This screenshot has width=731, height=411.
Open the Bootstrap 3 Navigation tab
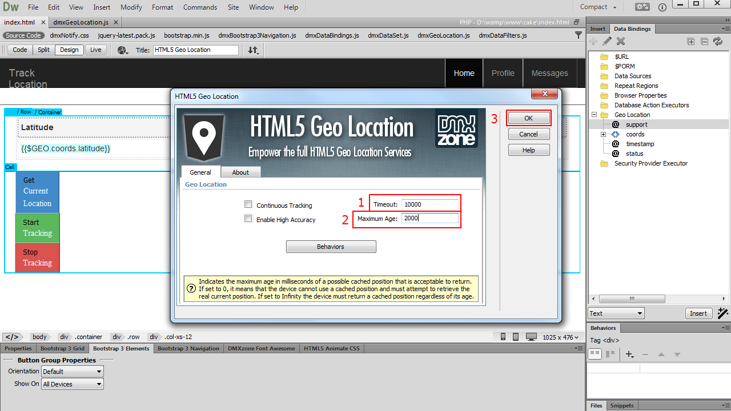[188, 348]
